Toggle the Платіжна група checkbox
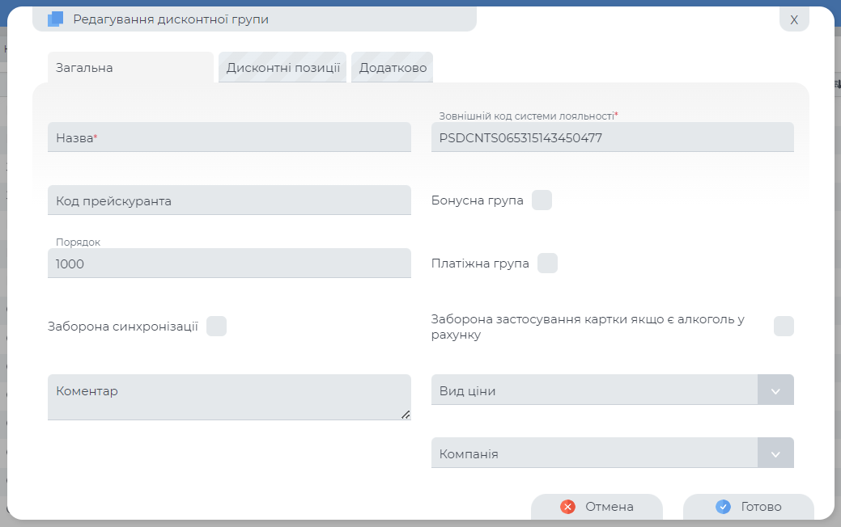The image size is (841, 527). coord(547,263)
